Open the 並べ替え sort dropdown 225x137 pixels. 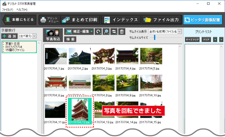[x=27, y=36]
